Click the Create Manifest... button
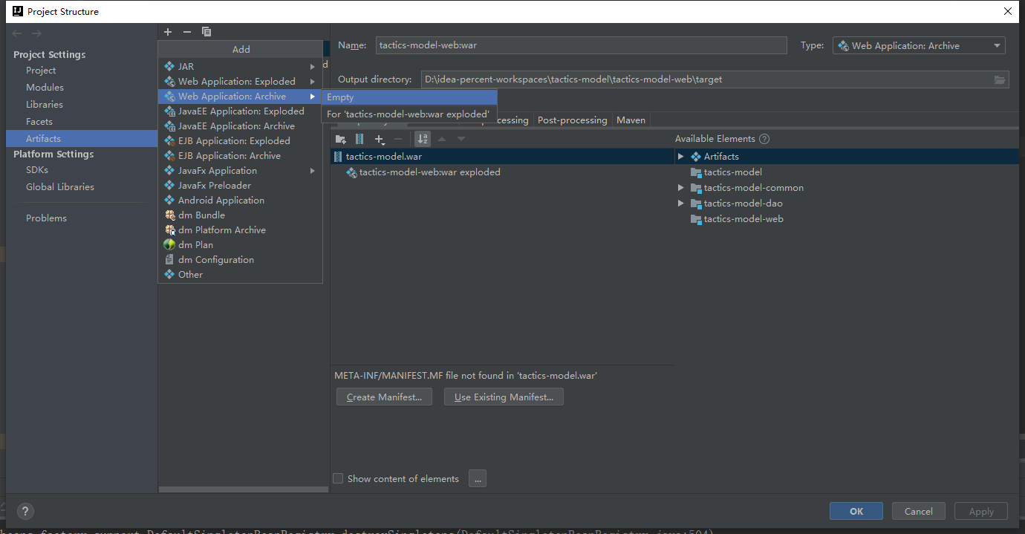 pyautogui.click(x=384, y=397)
